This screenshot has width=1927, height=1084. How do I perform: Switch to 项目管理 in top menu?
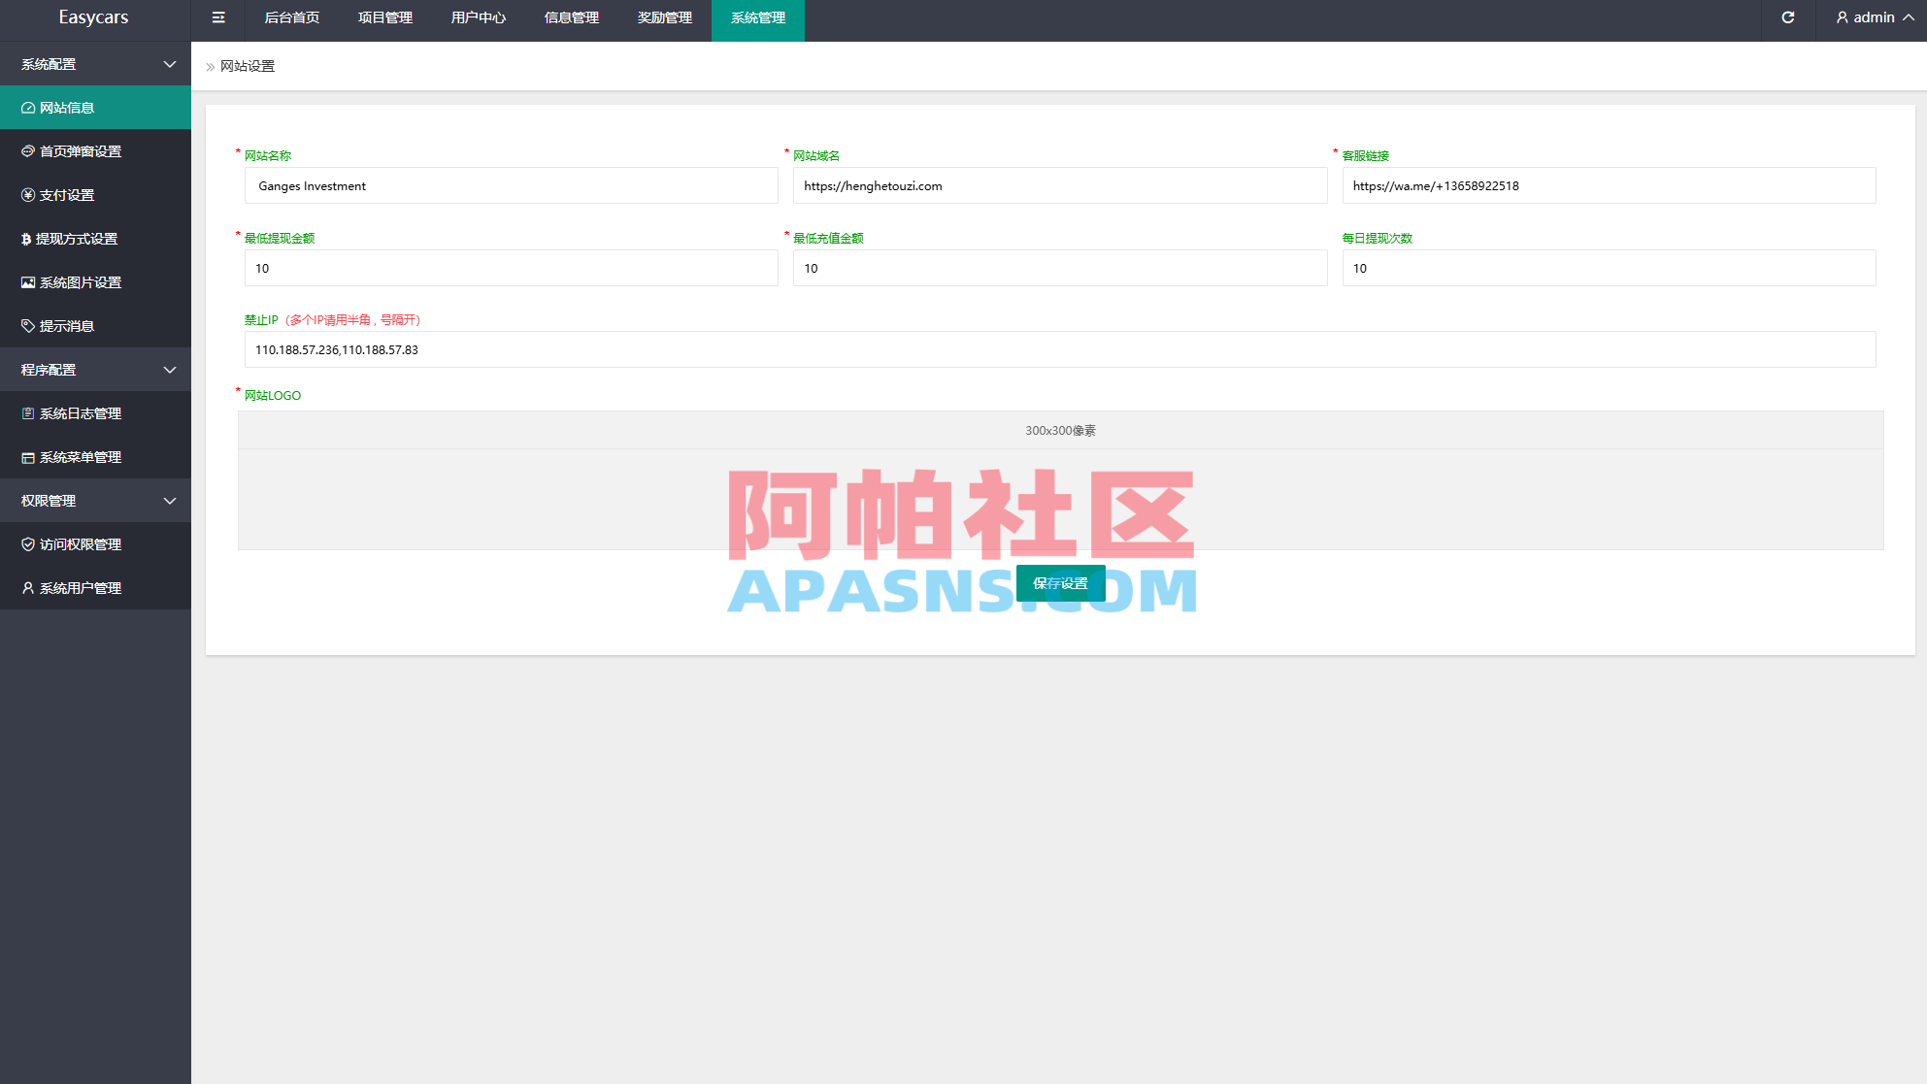click(384, 17)
